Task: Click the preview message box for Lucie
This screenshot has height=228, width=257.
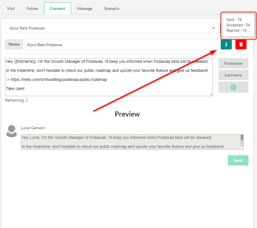Action: (x=132, y=142)
